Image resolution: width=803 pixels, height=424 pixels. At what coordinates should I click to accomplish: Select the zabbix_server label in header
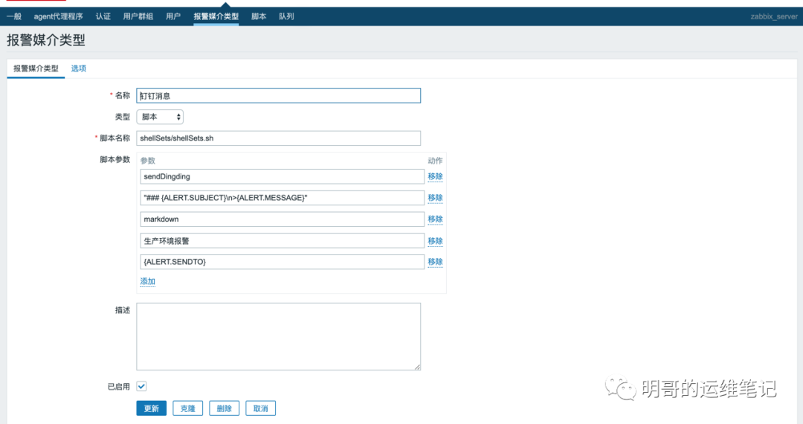[x=774, y=16]
